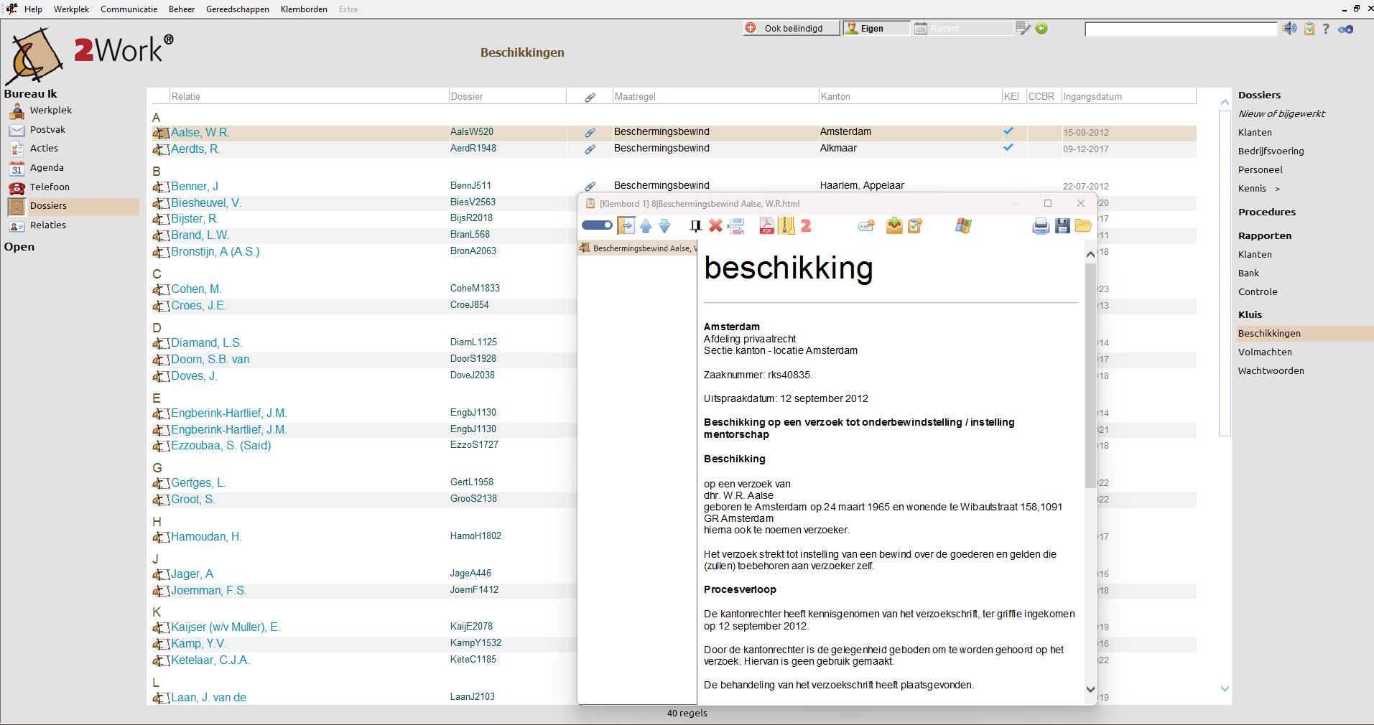Toggle the slider switch in document toolbar
This screenshot has width=1374, height=725.
[596, 225]
